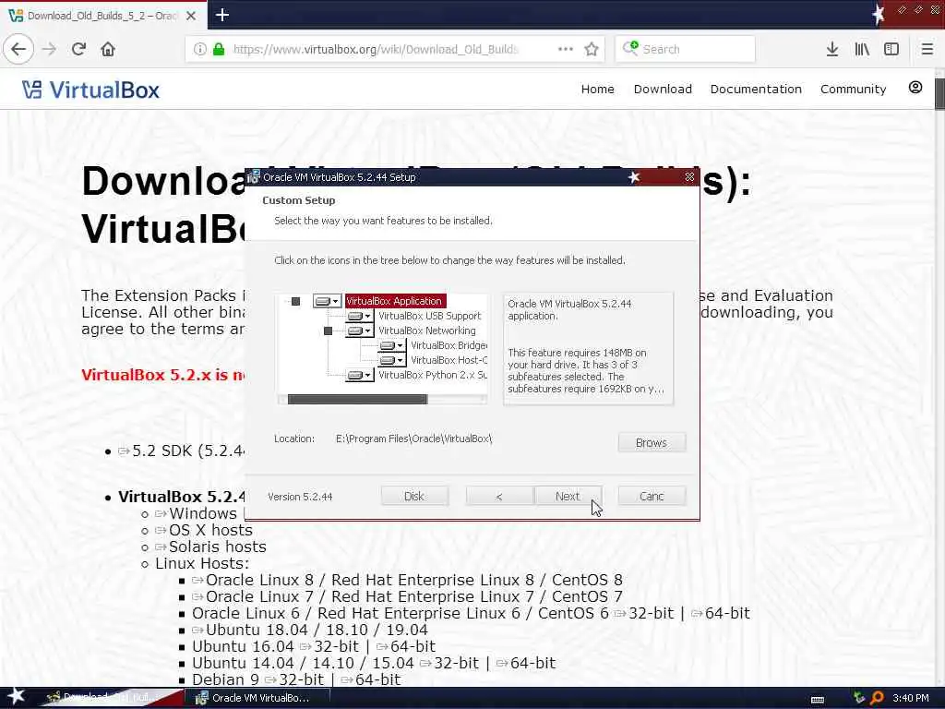Viewport: 945px width, 709px height.
Task: Click the user account icon on website
Action: point(915,88)
